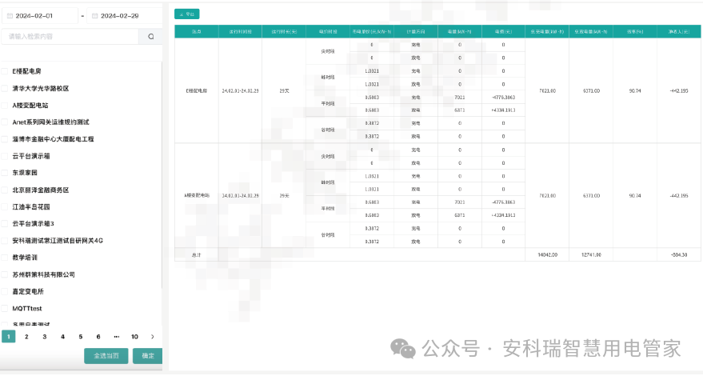Click the 90.74 efficiency in E楼配电房 row
The width and height of the screenshot is (703, 376).
pyautogui.click(x=635, y=90)
